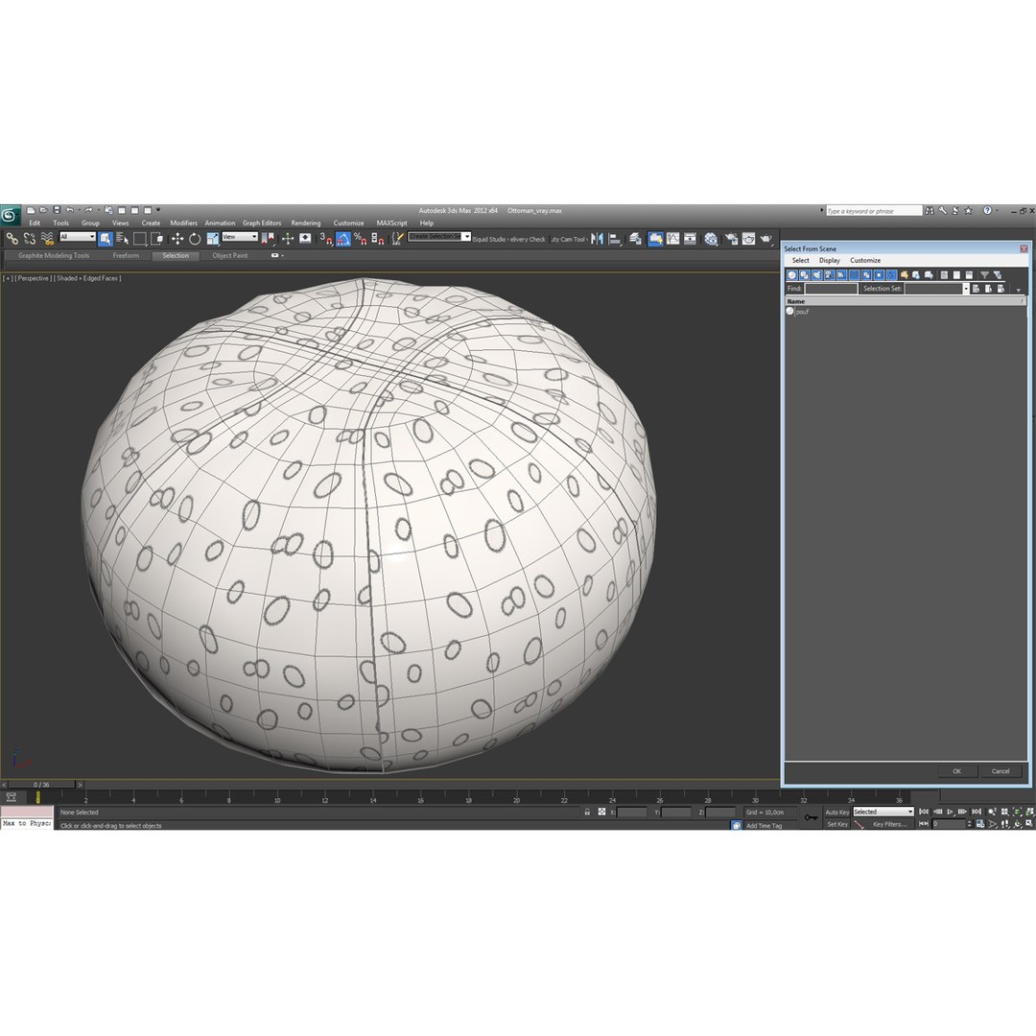Open Select by Name tool
1036x1036 pixels.
tap(122, 239)
